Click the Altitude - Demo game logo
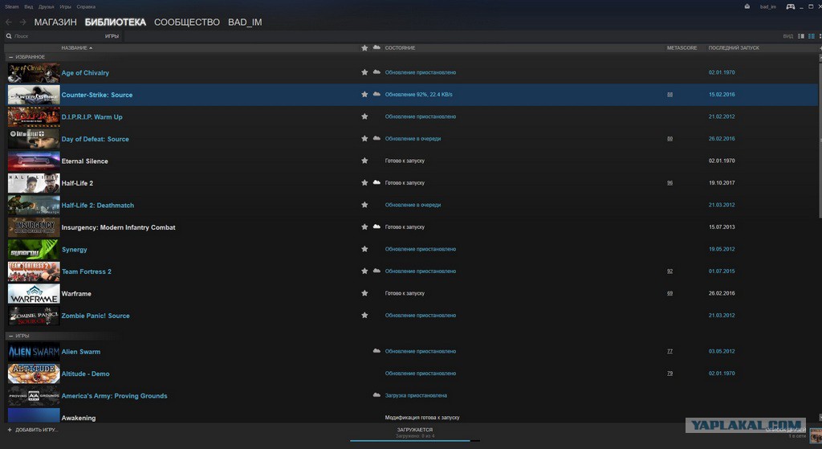Image resolution: width=822 pixels, height=449 pixels. [x=34, y=374]
